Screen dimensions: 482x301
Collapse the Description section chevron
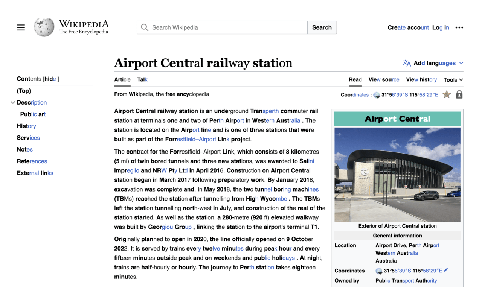pos(13,102)
